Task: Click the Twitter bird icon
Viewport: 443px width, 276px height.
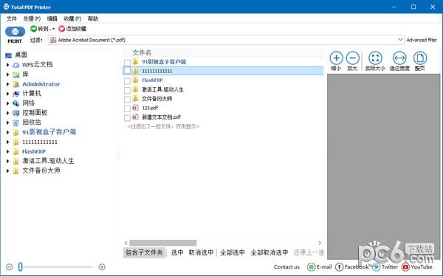Action: click(376, 266)
